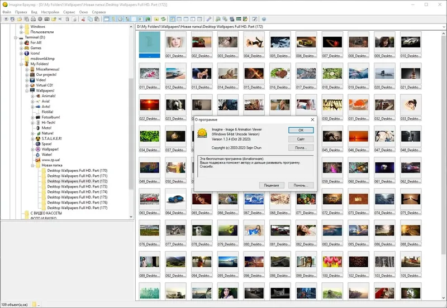The height and width of the screenshot is (308, 447).
Task: Collapse the Terminal (D:) drive node
Action: (16, 37)
